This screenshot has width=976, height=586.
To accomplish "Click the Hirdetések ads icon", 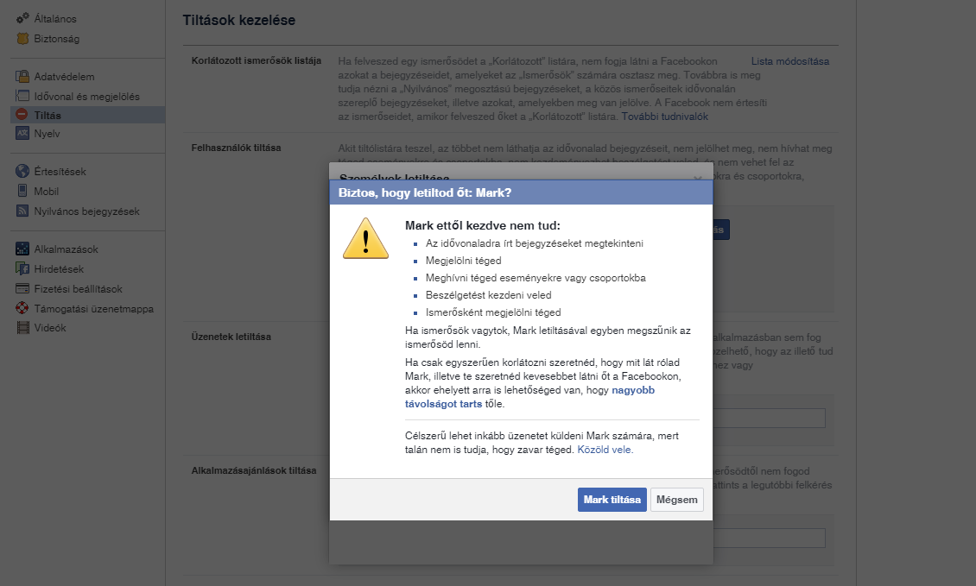I will click(x=22, y=268).
